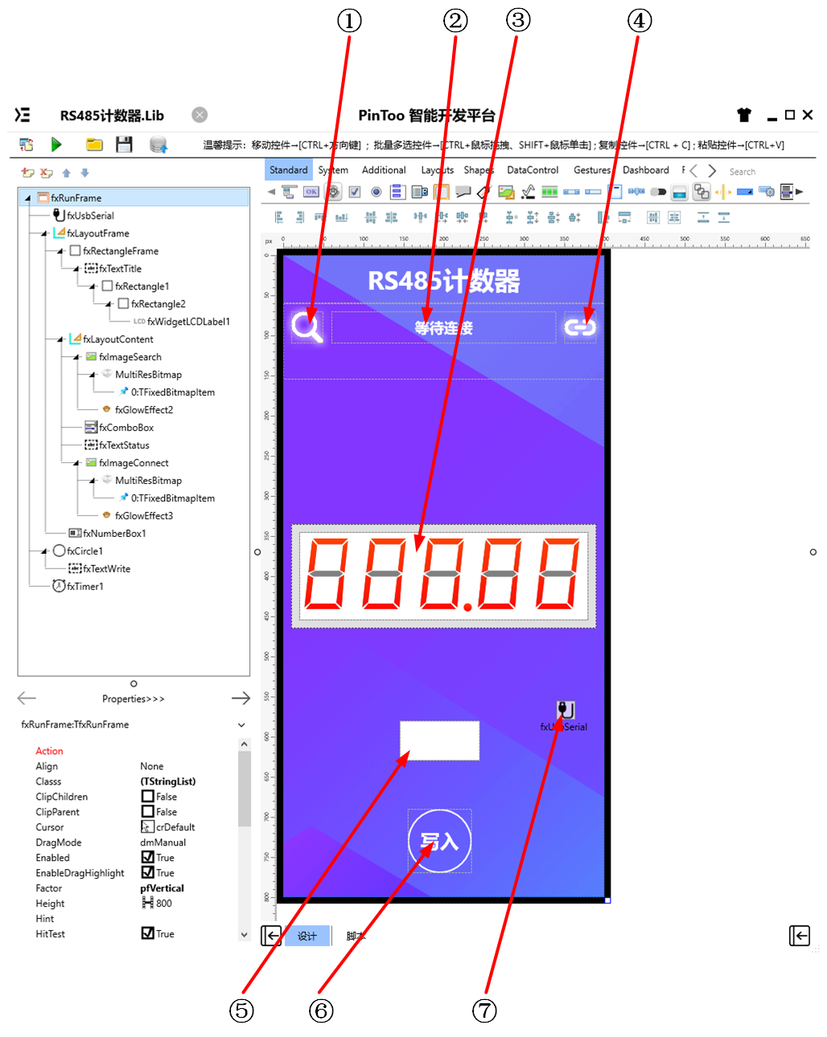This screenshot has width=827, height=1037.
Task: Uncheck the Enabled property checkbox
Action: [x=148, y=858]
